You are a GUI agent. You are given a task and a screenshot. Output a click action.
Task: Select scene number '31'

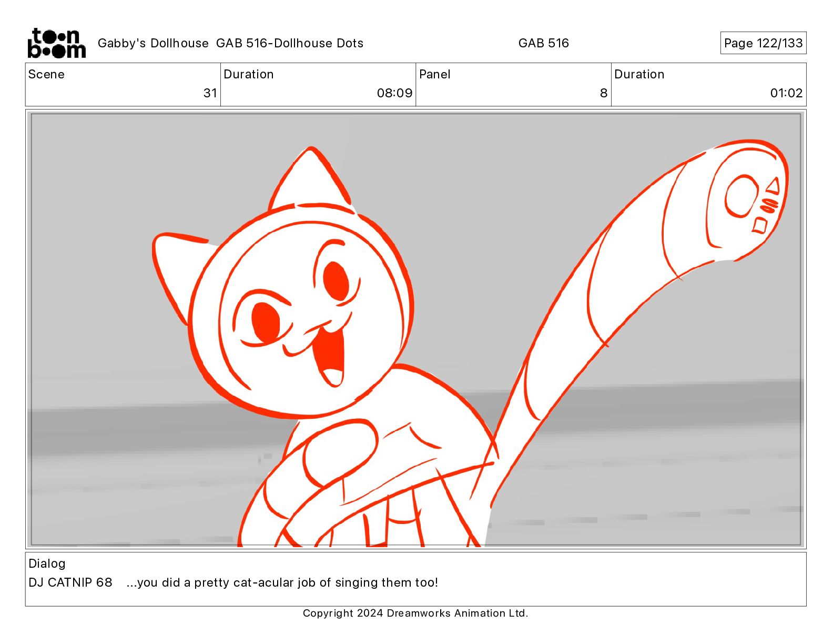(210, 93)
